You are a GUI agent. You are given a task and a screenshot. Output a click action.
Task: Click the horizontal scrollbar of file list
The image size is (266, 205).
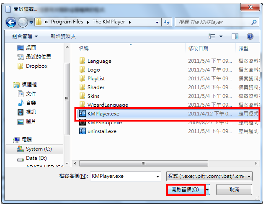(x=144, y=163)
